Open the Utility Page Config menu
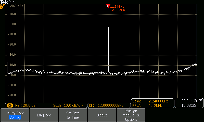Screen dimensions: 204x122 tap(15, 115)
